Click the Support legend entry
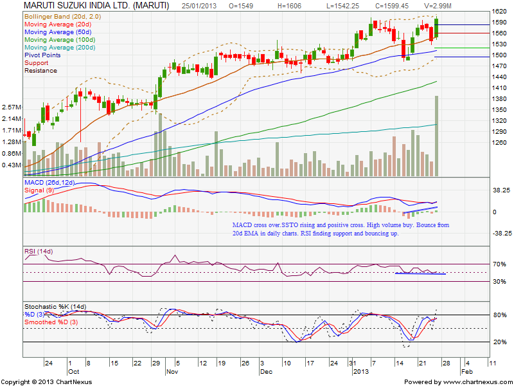 [36, 62]
